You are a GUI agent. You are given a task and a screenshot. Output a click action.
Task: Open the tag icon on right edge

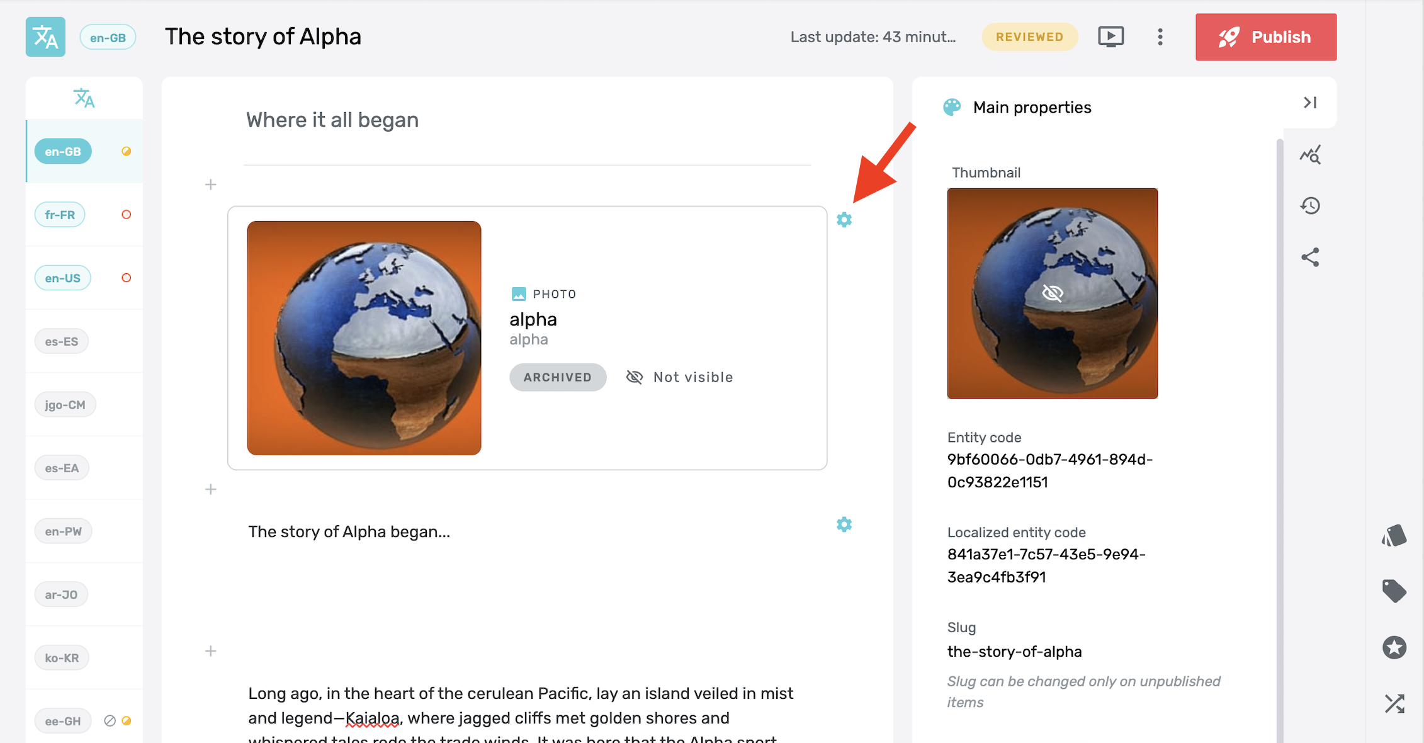coord(1394,591)
